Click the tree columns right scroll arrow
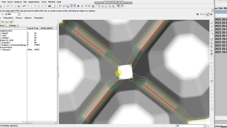 pyautogui.click(x=55, y=122)
